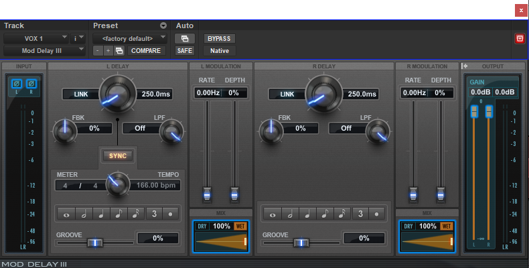Toggle LINK in the R Delay section
The width and height of the screenshot is (529, 268).
tap(287, 94)
